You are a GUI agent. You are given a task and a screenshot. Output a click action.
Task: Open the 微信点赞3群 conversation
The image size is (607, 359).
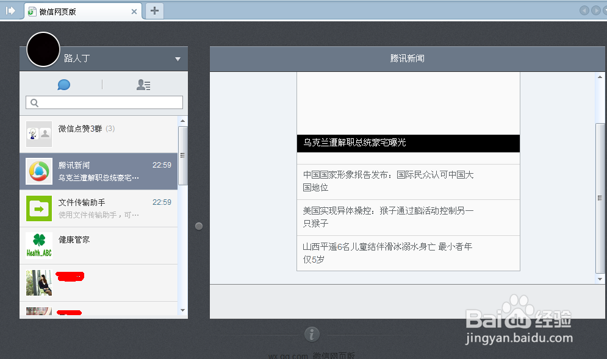pos(99,134)
